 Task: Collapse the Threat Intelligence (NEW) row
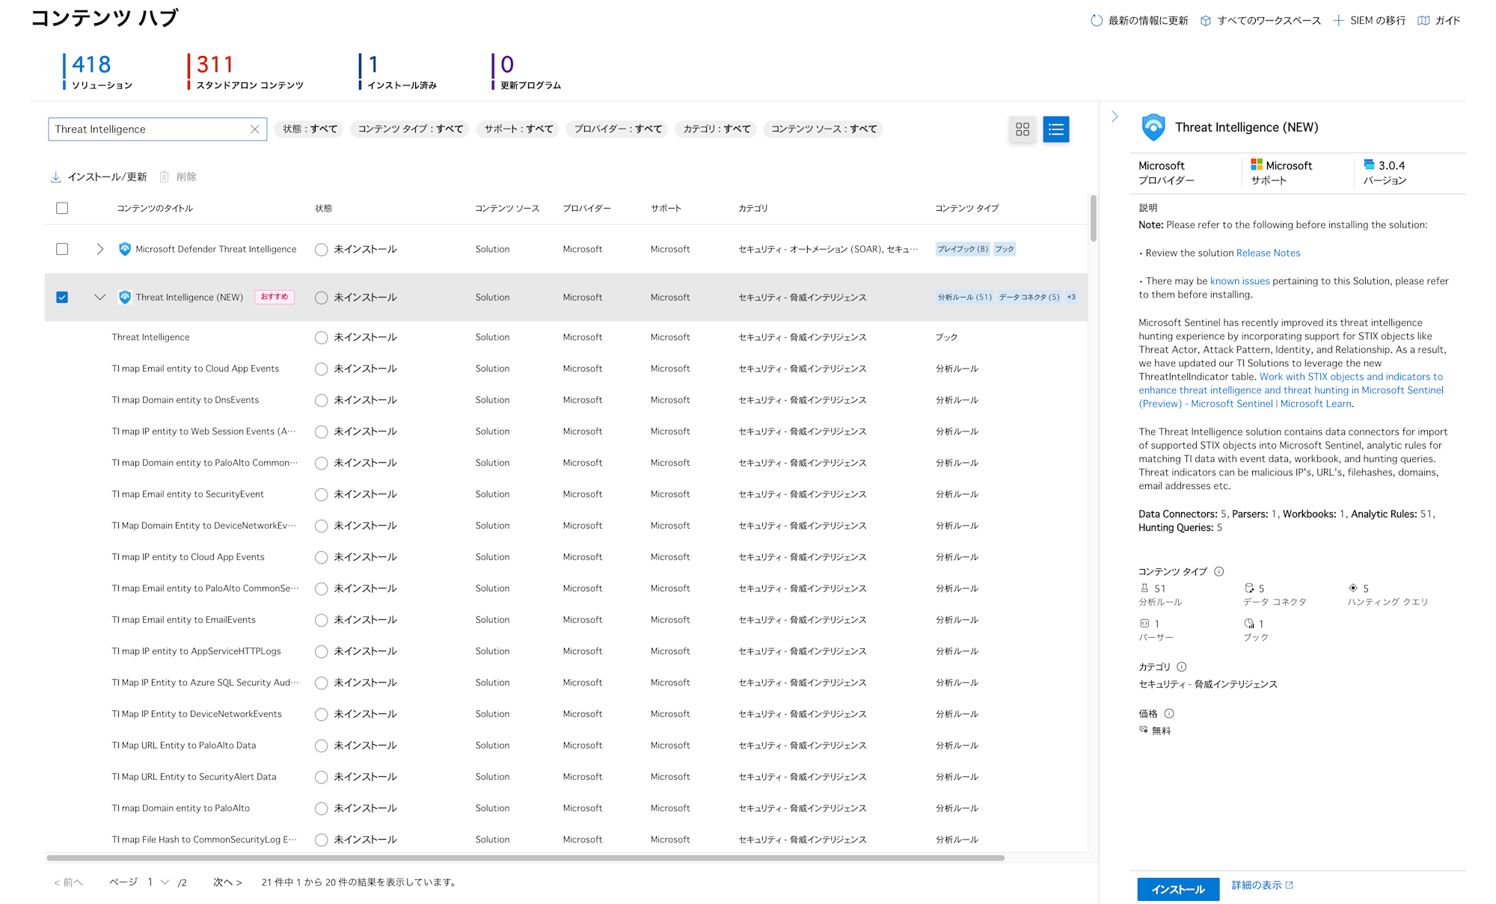pos(99,297)
